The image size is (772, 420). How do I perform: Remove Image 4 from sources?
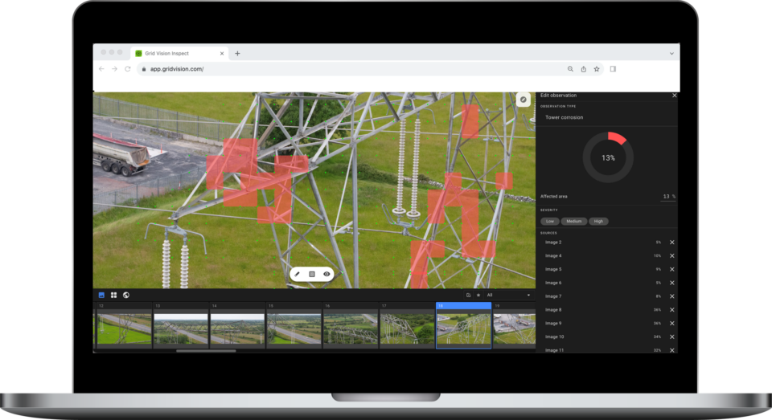(672, 255)
